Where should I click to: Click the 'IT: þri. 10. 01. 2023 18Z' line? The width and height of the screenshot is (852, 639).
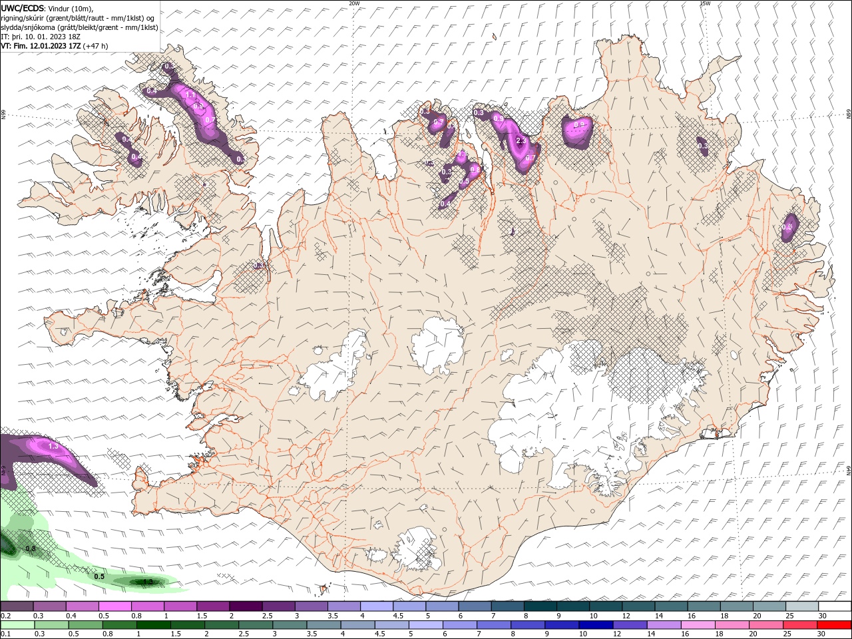pyautogui.click(x=41, y=37)
